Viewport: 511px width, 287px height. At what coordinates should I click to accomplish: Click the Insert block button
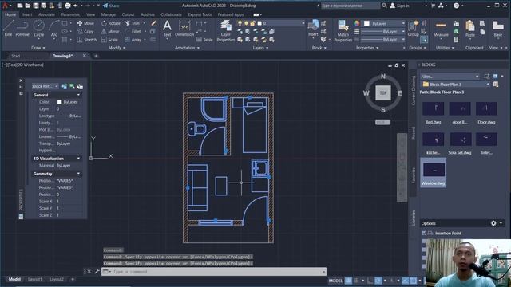(x=313, y=28)
